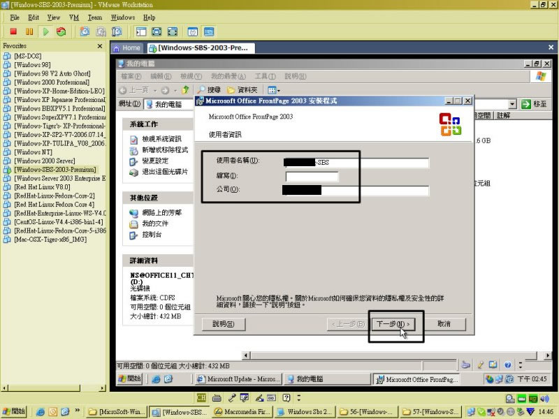Viewport: 559px width, 419px height.
Task: Select [MS-DOS] in Favorites
Action: [x=27, y=56]
